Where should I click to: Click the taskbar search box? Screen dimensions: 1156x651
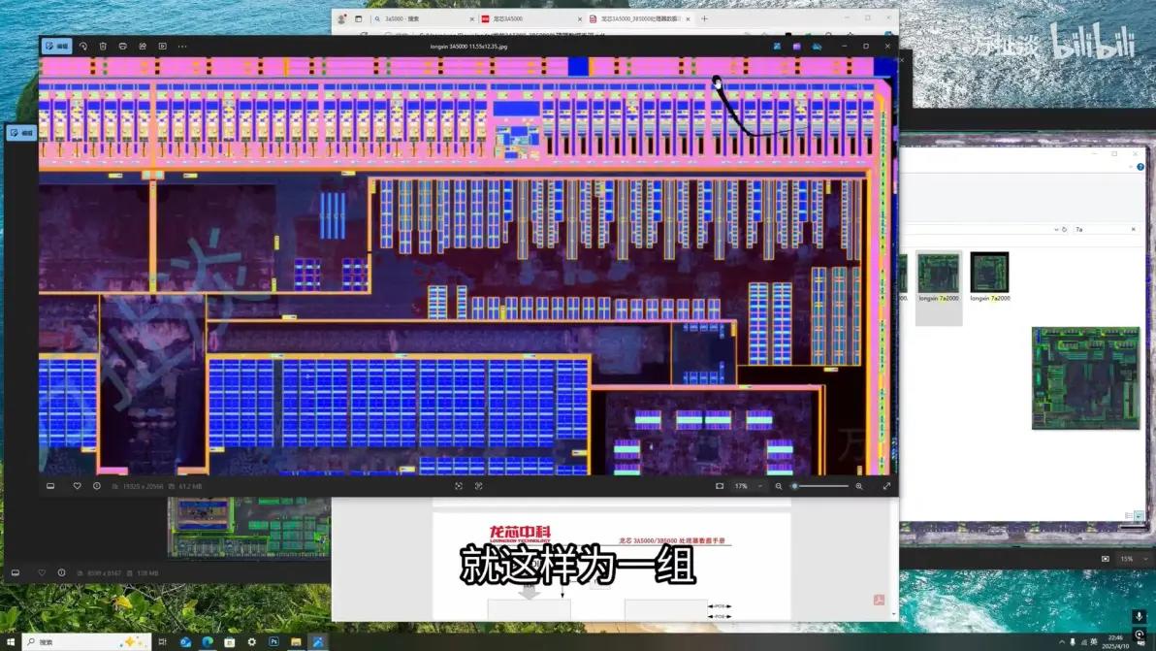(x=86, y=642)
